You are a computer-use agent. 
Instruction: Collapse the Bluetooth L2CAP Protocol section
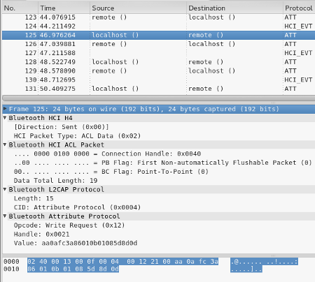pyautogui.click(x=5, y=189)
